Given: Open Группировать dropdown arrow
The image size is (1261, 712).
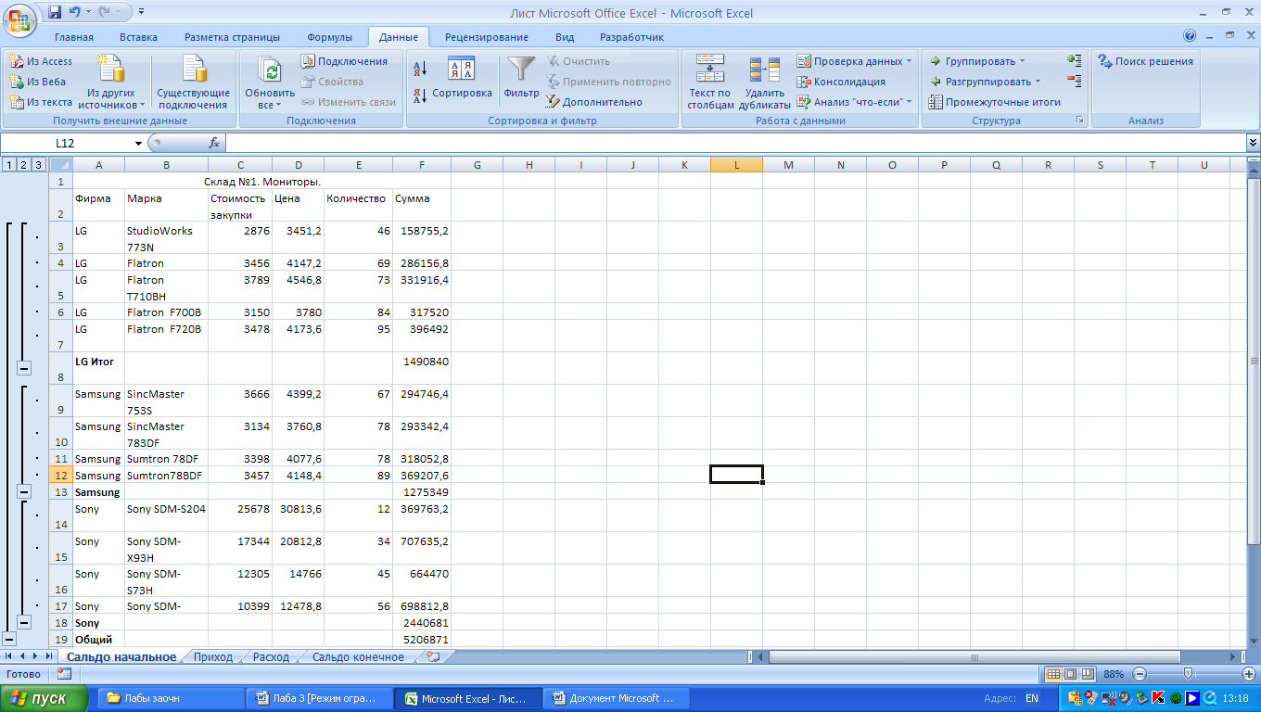Looking at the screenshot, I should (1022, 61).
